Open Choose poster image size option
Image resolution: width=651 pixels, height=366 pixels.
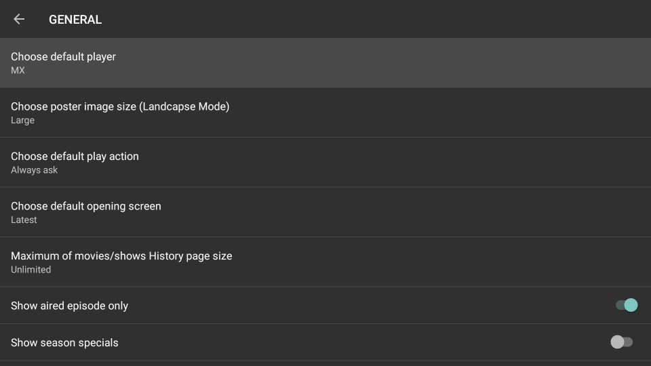coord(325,113)
